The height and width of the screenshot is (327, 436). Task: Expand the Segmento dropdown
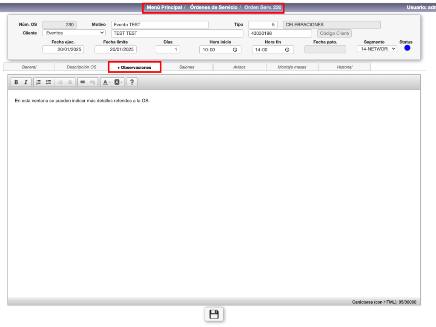(376, 49)
